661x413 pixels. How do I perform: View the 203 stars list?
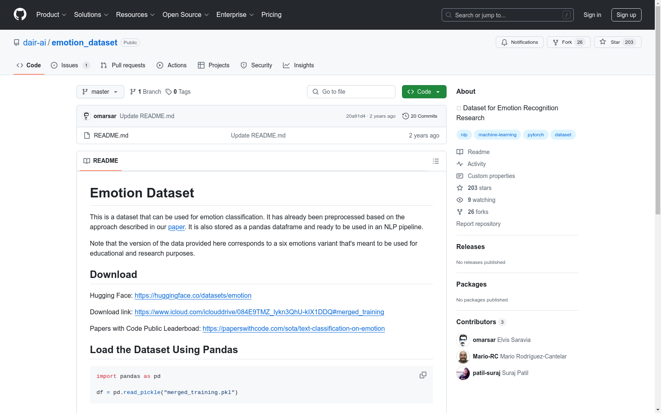[x=474, y=188]
